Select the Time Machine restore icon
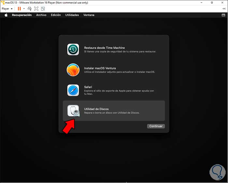This screenshot has height=183, width=228. 73,49
